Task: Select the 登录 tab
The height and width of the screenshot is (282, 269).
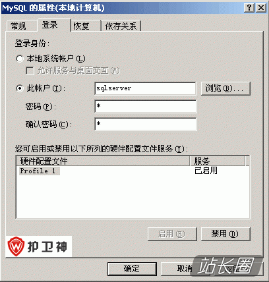Action: (50, 25)
